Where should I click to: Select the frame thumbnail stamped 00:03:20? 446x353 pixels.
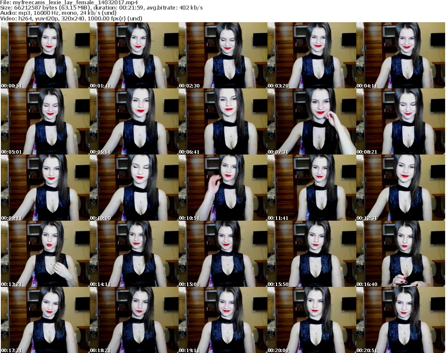click(x=311, y=55)
